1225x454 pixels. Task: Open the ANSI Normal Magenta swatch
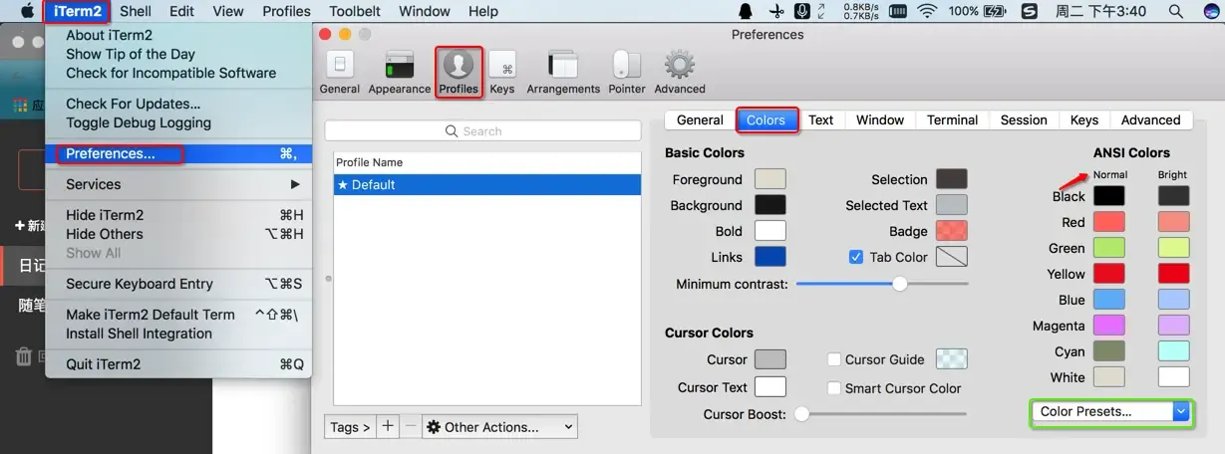[1108, 326]
